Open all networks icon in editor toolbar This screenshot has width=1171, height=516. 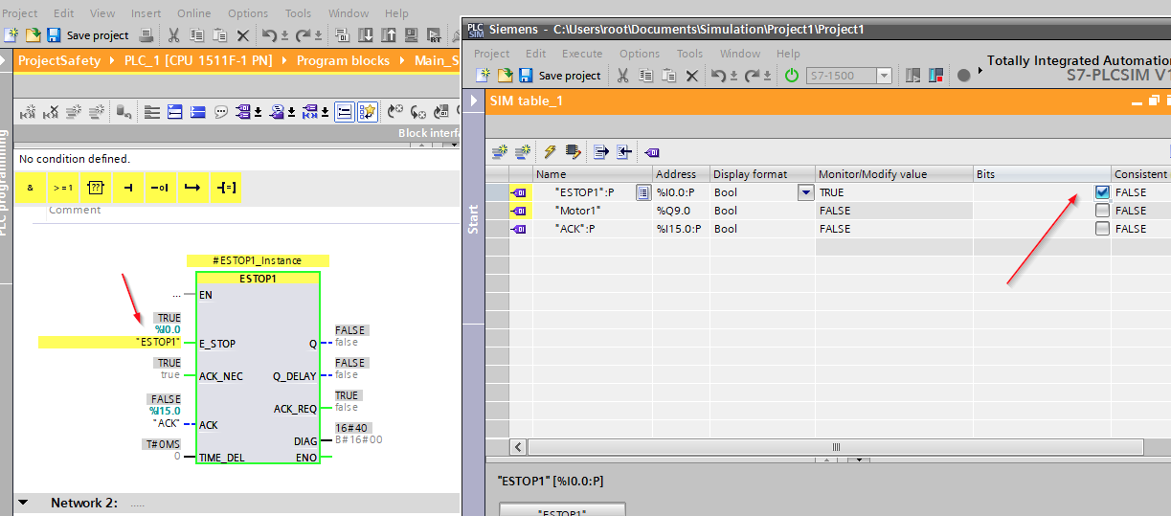click(175, 112)
